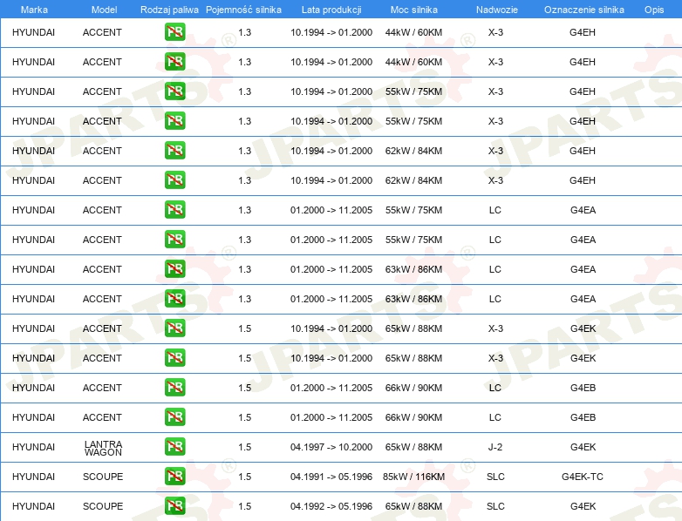Click 1.5 capacity in the G4EK-TC row
The height and width of the screenshot is (521, 682).
(244, 477)
